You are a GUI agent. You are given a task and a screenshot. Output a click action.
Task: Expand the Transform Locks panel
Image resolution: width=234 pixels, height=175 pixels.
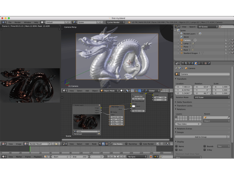click(184, 106)
